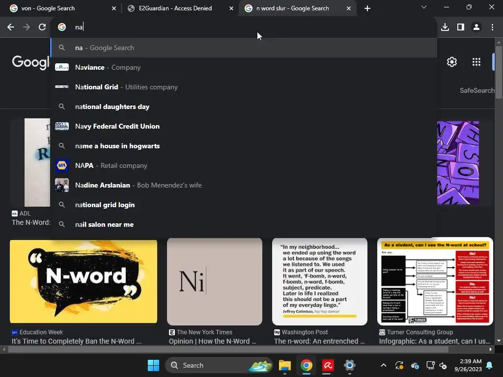Switch to 'n word slur - Google Search' tab
This screenshot has height=377, width=503.
(297, 8)
